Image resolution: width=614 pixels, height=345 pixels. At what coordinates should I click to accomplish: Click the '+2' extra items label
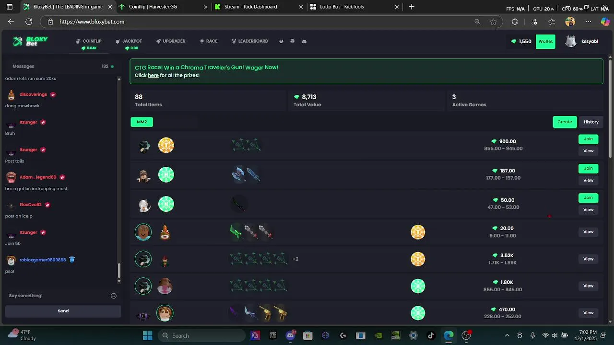point(295,259)
